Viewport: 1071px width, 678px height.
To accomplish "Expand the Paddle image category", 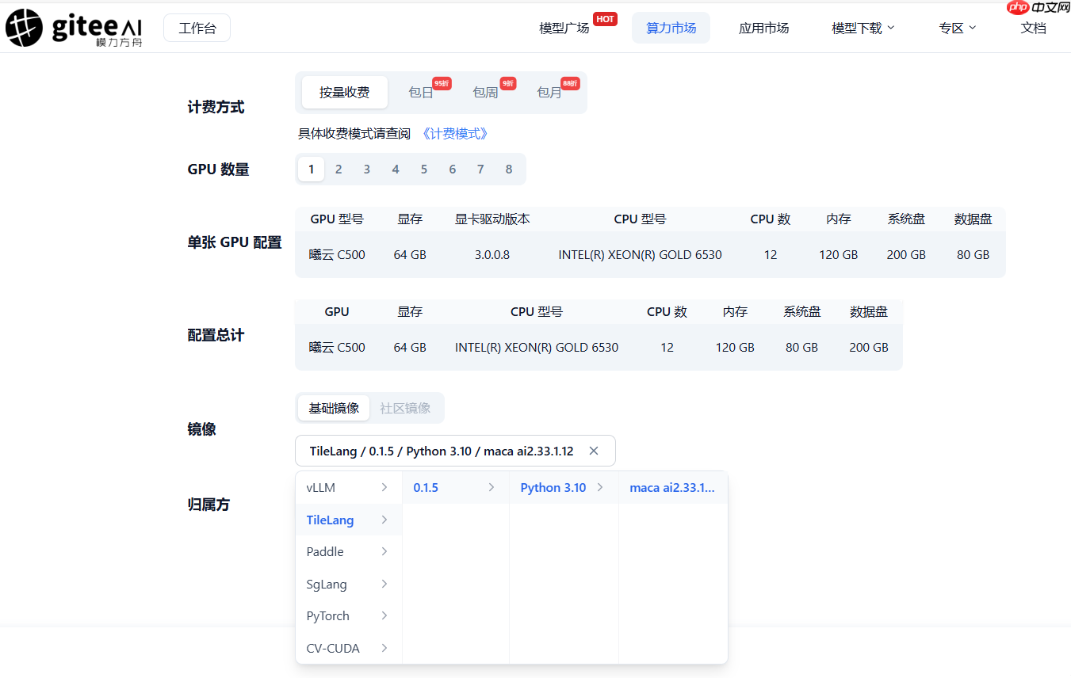I will (324, 551).
